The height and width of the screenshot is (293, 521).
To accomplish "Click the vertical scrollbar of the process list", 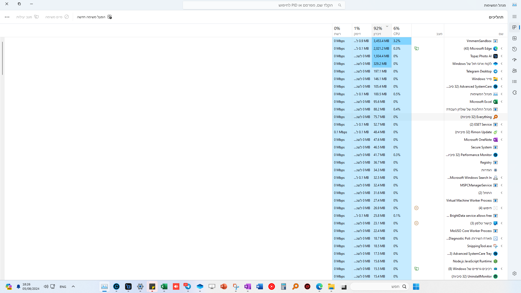I will (x=2, y=58).
